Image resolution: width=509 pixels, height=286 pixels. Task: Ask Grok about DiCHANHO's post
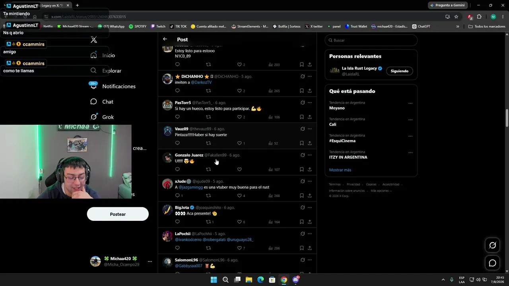tap(303, 76)
